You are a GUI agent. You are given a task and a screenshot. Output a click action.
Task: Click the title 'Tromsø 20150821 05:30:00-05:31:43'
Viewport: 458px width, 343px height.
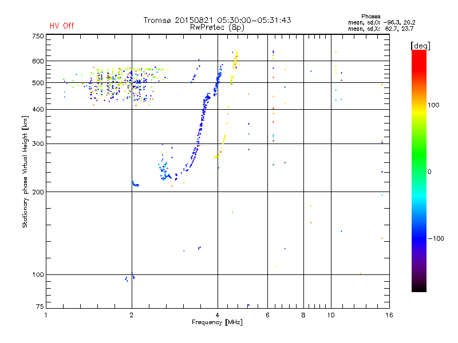[x=217, y=20]
